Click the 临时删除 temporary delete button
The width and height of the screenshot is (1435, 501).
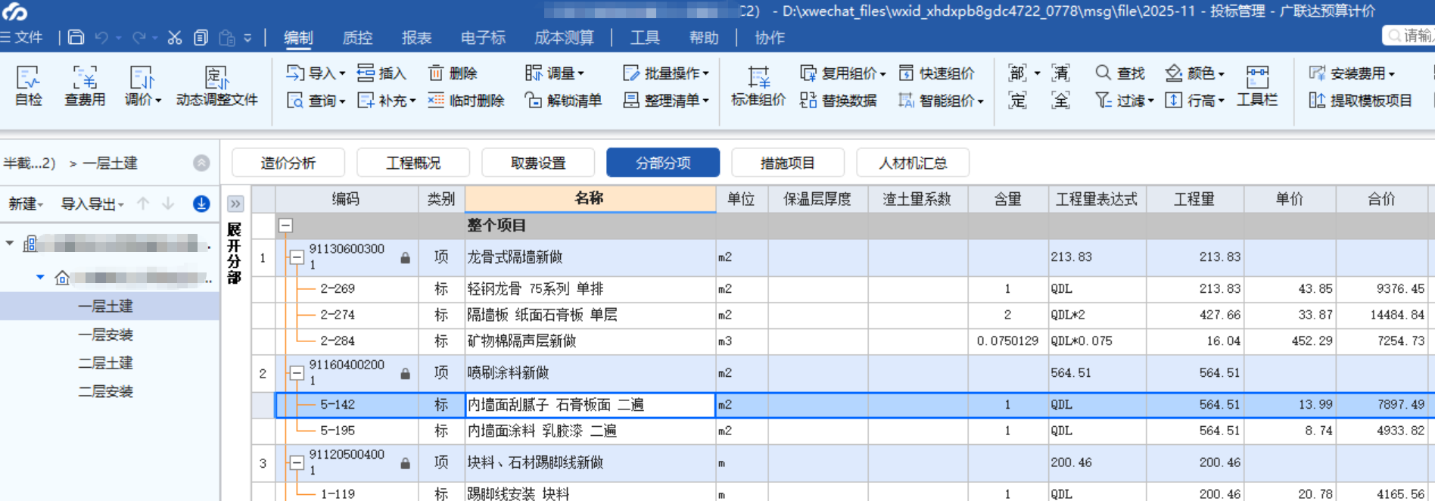click(x=465, y=100)
